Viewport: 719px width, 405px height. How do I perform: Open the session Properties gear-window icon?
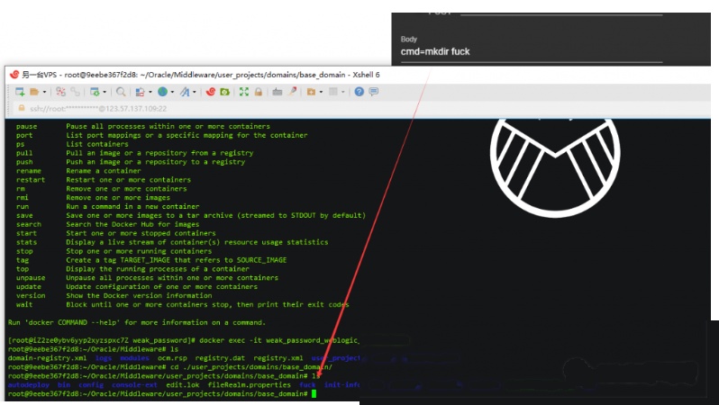(x=95, y=92)
